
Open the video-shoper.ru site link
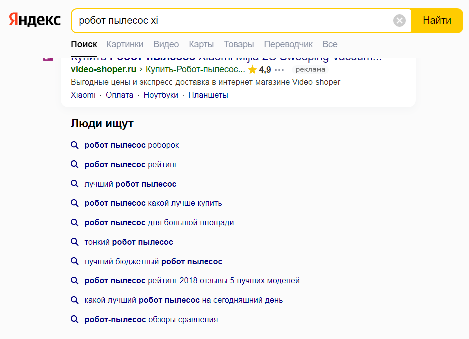pyautogui.click(x=103, y=69)
